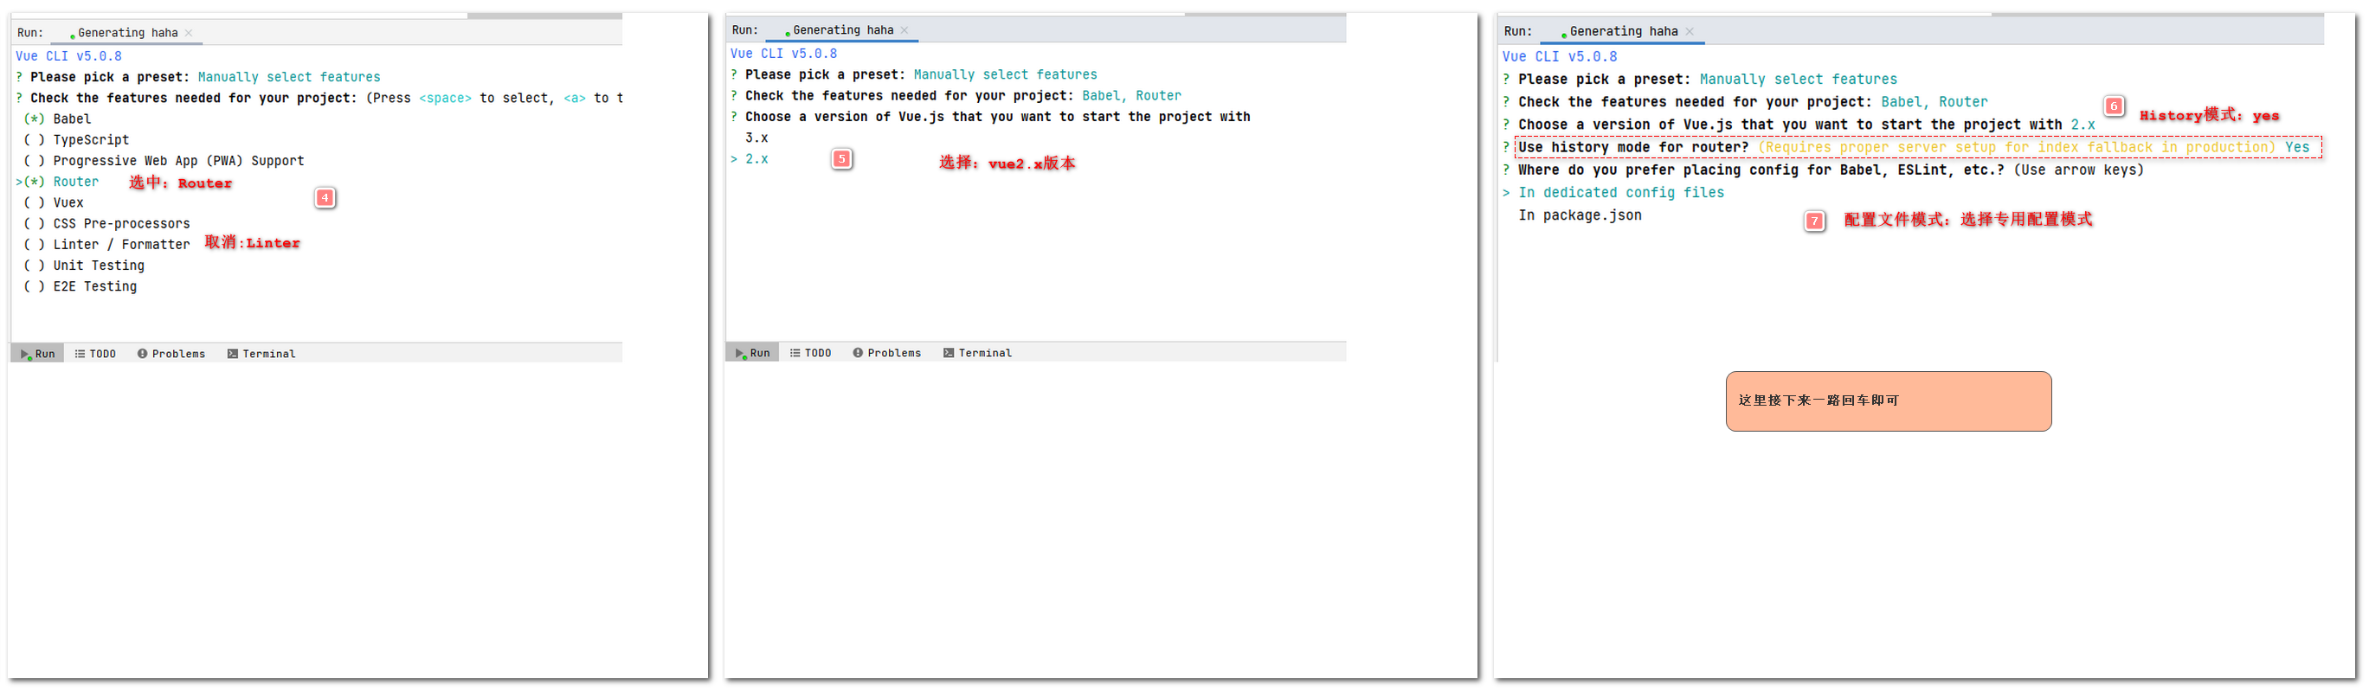Toggle the Linter / Formatter option

(106, 246)
